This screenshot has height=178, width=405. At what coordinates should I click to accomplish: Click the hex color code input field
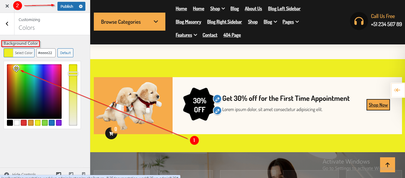tap(46, 53)
